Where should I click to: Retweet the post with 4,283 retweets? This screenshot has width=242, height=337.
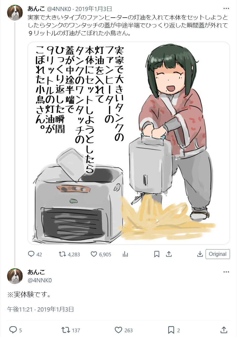pyautogui.click(x=62, y=254)
